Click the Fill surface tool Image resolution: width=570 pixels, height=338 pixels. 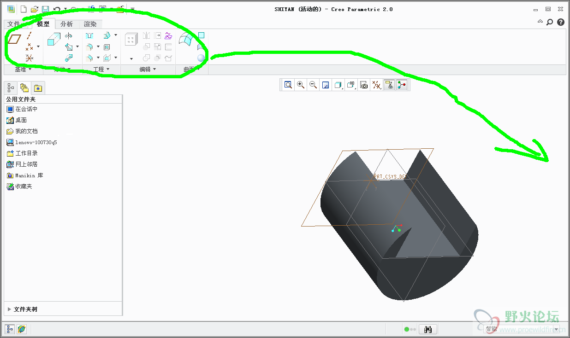201,35
